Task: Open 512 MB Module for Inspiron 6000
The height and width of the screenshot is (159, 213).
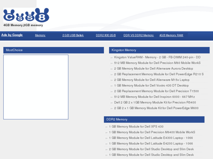Action: pos(154,97)
